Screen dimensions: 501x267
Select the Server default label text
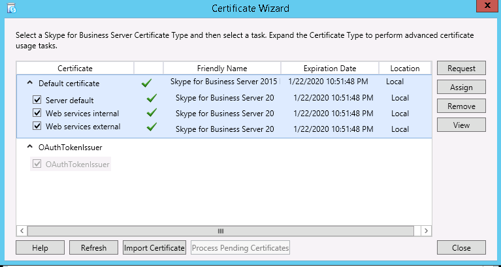click(70, 101)
